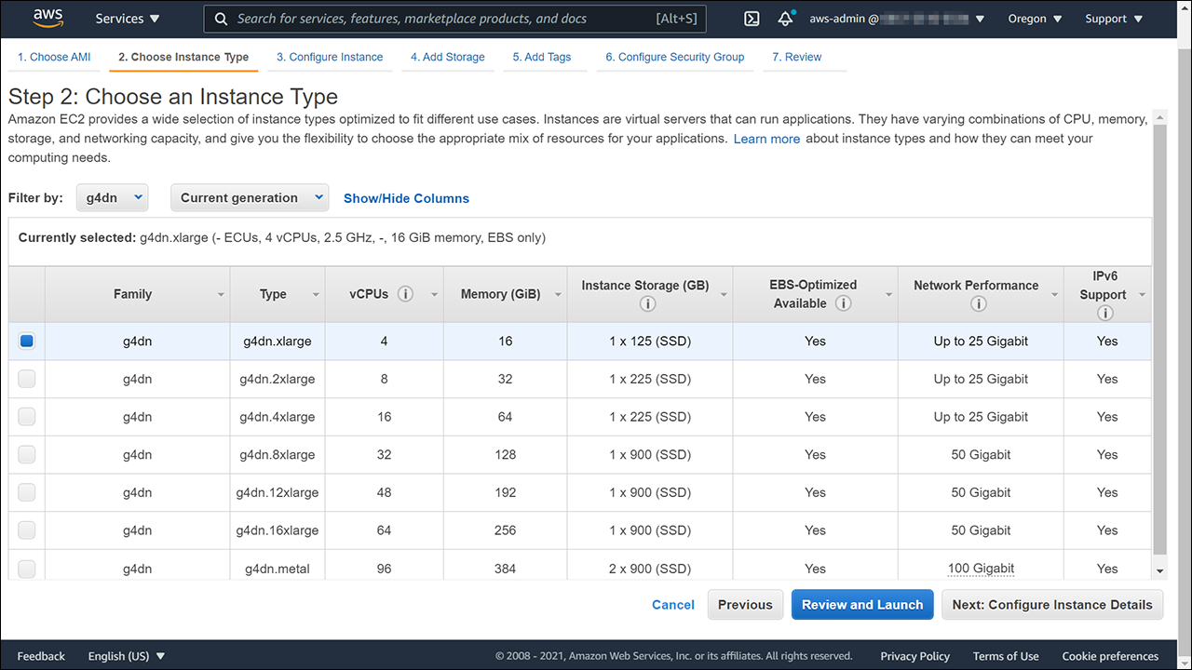Viewport: 1192px width, 670px height.
Task: Click the Show/Hide Columns link
Action: click(x=406, y=198)
